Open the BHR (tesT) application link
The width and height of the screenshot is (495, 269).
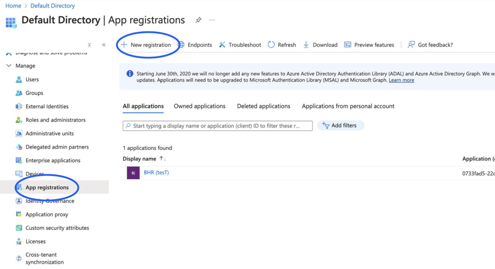pyautogui.click(x=156, y=172)
